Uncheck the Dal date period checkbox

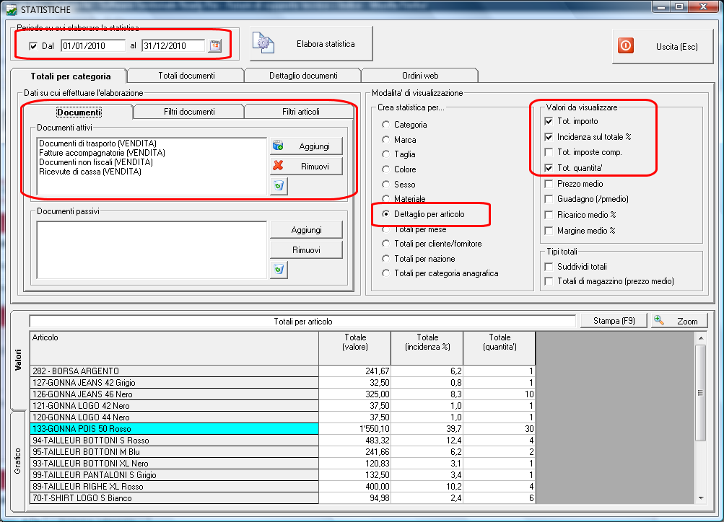click(32, 46)
